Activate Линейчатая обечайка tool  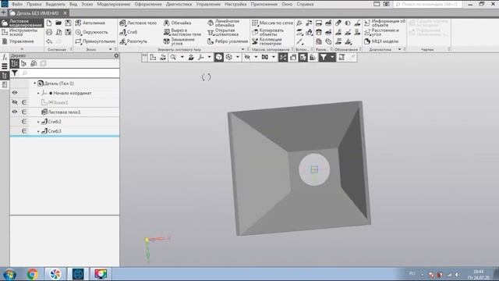click(224, 23)
